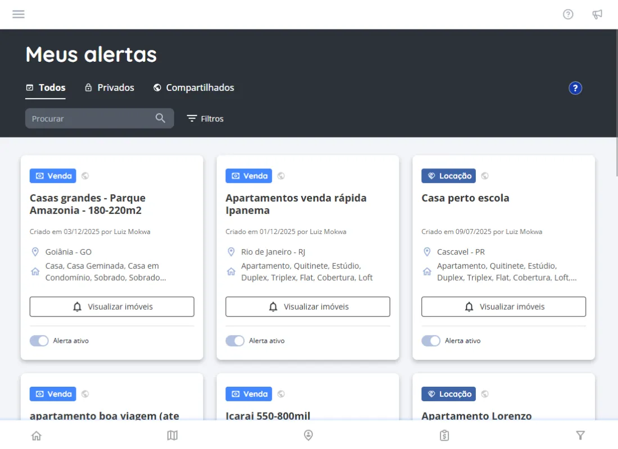Click house icon on Casas grandes card

click(35, 272)
